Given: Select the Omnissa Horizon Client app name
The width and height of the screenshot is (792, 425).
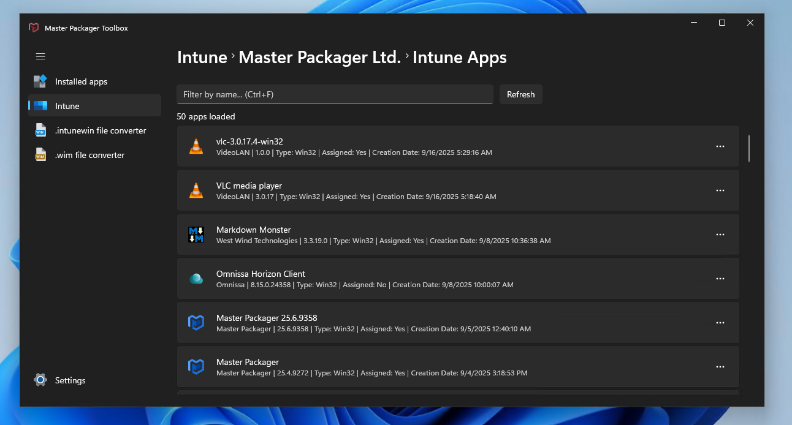Looking at the screenshot, I should tap(261, 274).
